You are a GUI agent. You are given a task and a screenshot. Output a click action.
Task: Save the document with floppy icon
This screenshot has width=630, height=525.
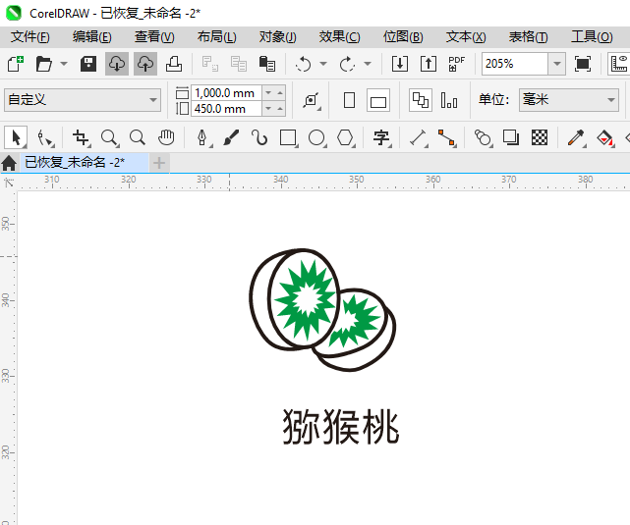tap(88, 64)
